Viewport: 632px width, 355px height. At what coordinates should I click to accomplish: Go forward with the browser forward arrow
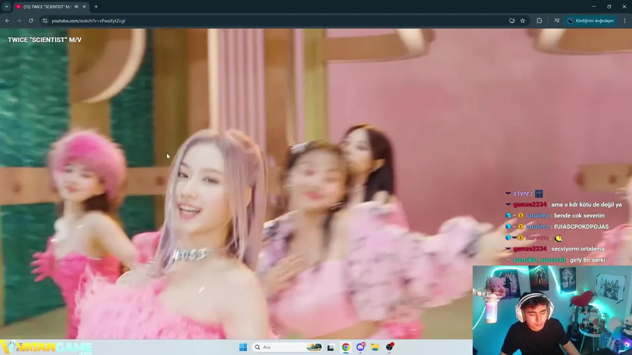[19, 21]
